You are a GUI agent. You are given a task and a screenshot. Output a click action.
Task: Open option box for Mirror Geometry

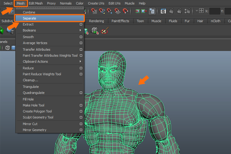tap(81, 130)
